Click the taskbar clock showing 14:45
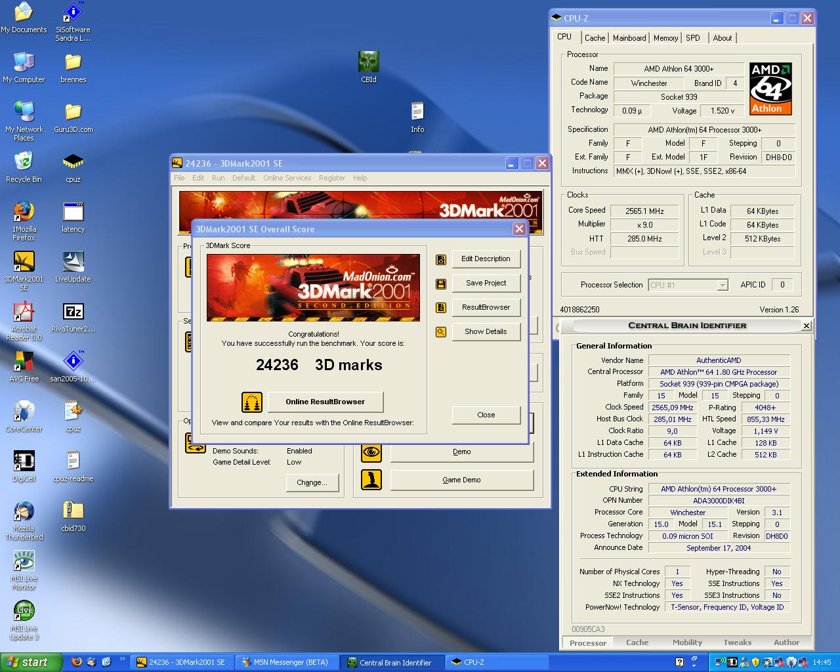This screenshot has width=840, height=672. [822, 663]
